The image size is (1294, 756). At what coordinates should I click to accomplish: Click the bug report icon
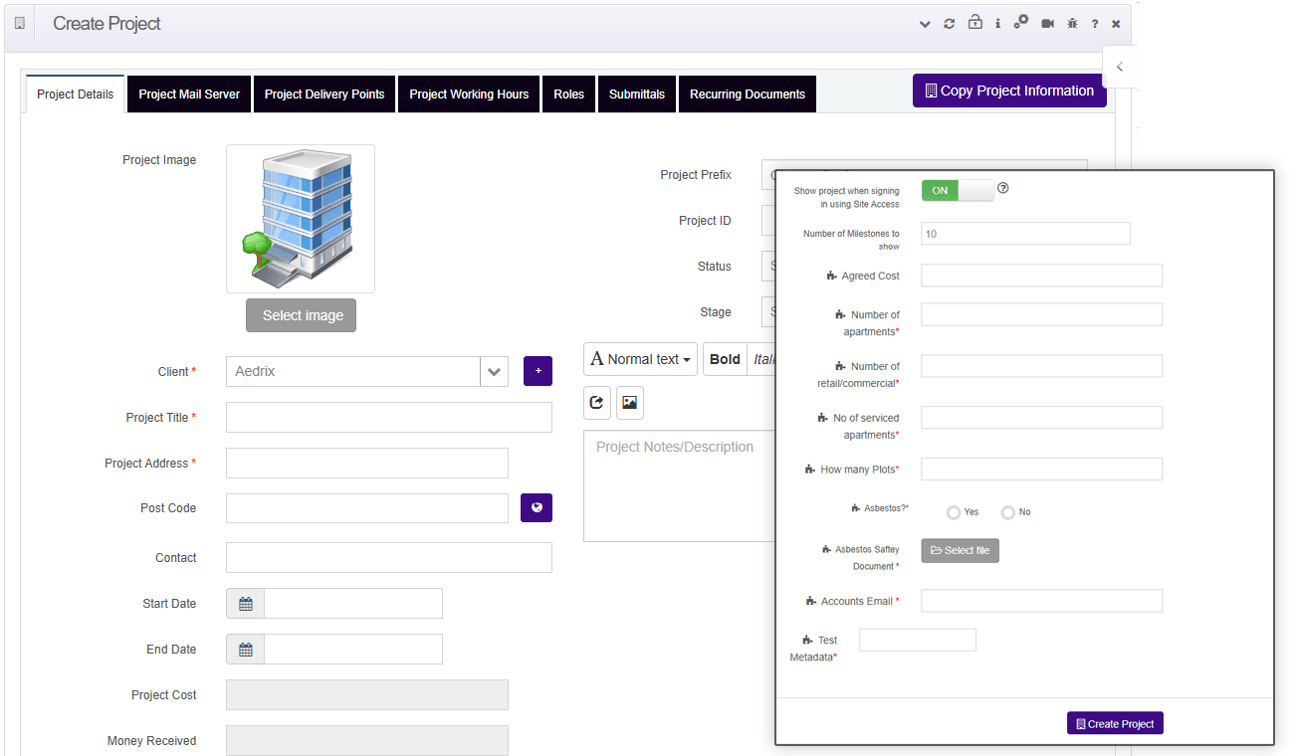[x=1072, y=24]
